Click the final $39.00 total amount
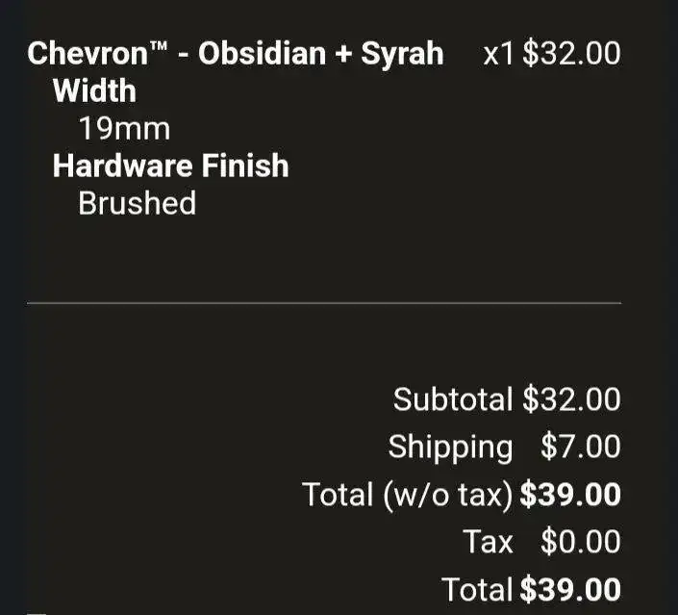The image size is (678, 615). pyautogui.click(x=570, y=588)
